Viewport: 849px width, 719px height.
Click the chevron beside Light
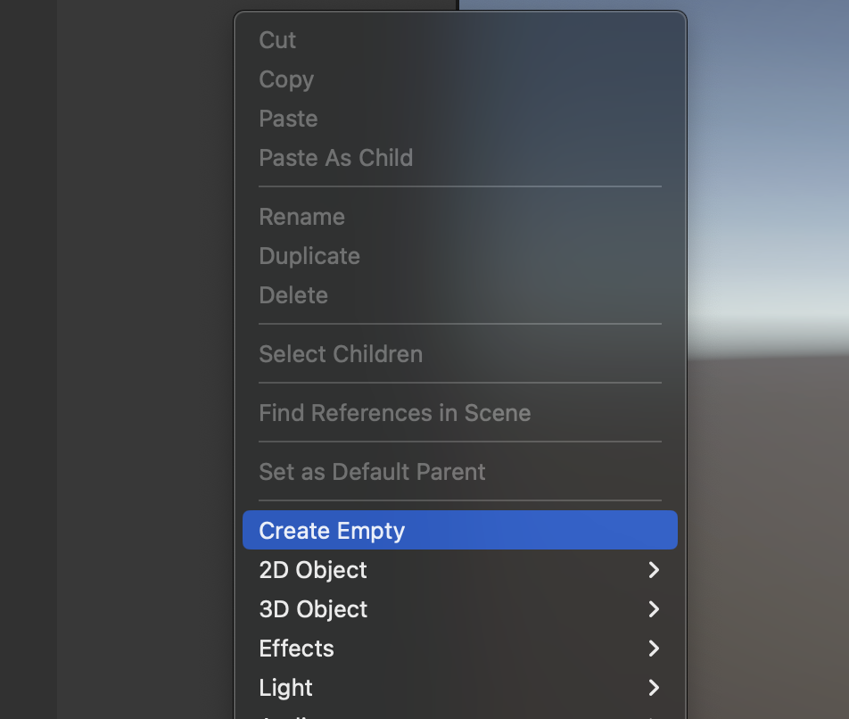click(x=654, y=688)
